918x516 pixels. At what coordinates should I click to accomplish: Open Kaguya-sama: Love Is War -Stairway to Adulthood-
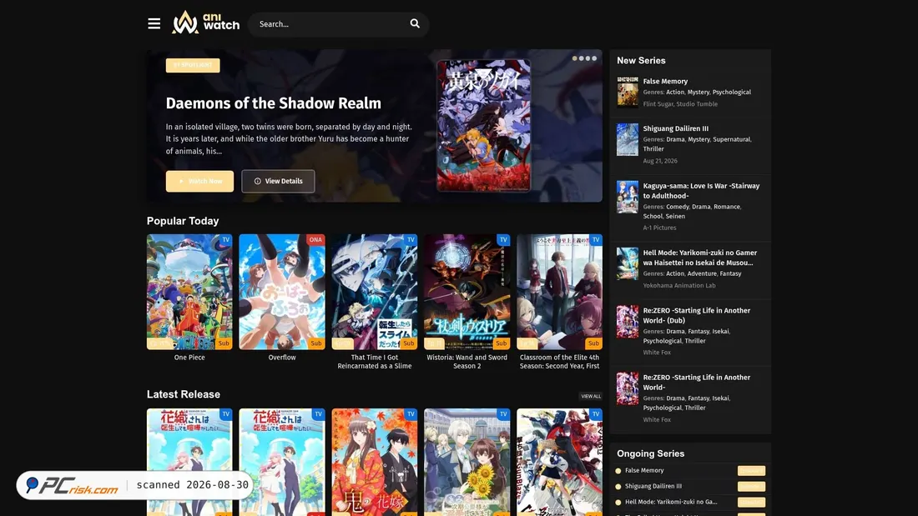[x=701, y=191]
